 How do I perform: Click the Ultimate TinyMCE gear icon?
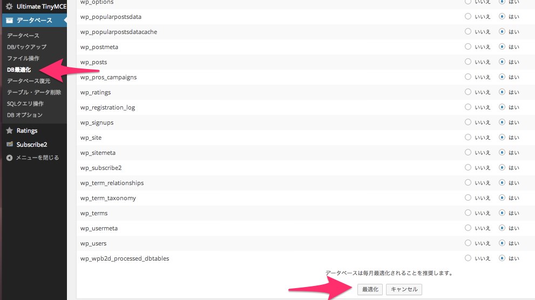(9, 6)
